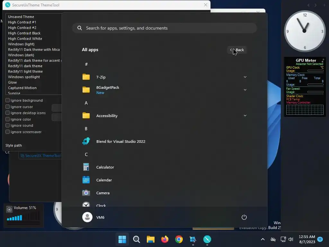Enable Ignore desktop icons checkbox
329x247 pixels.
tap(8, 113)
